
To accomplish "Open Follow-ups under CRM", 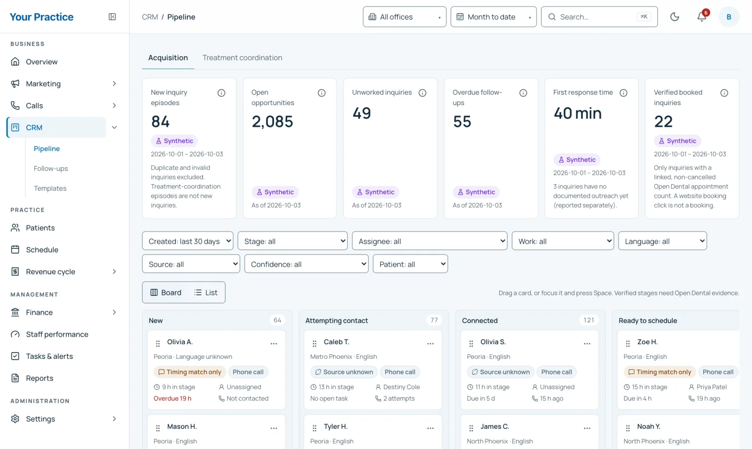I will (x=51, y=169).
